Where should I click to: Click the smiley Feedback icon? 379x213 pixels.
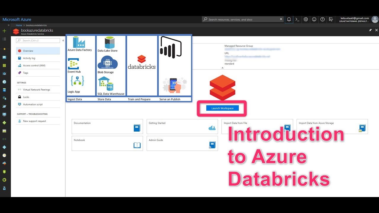point(314,19)
